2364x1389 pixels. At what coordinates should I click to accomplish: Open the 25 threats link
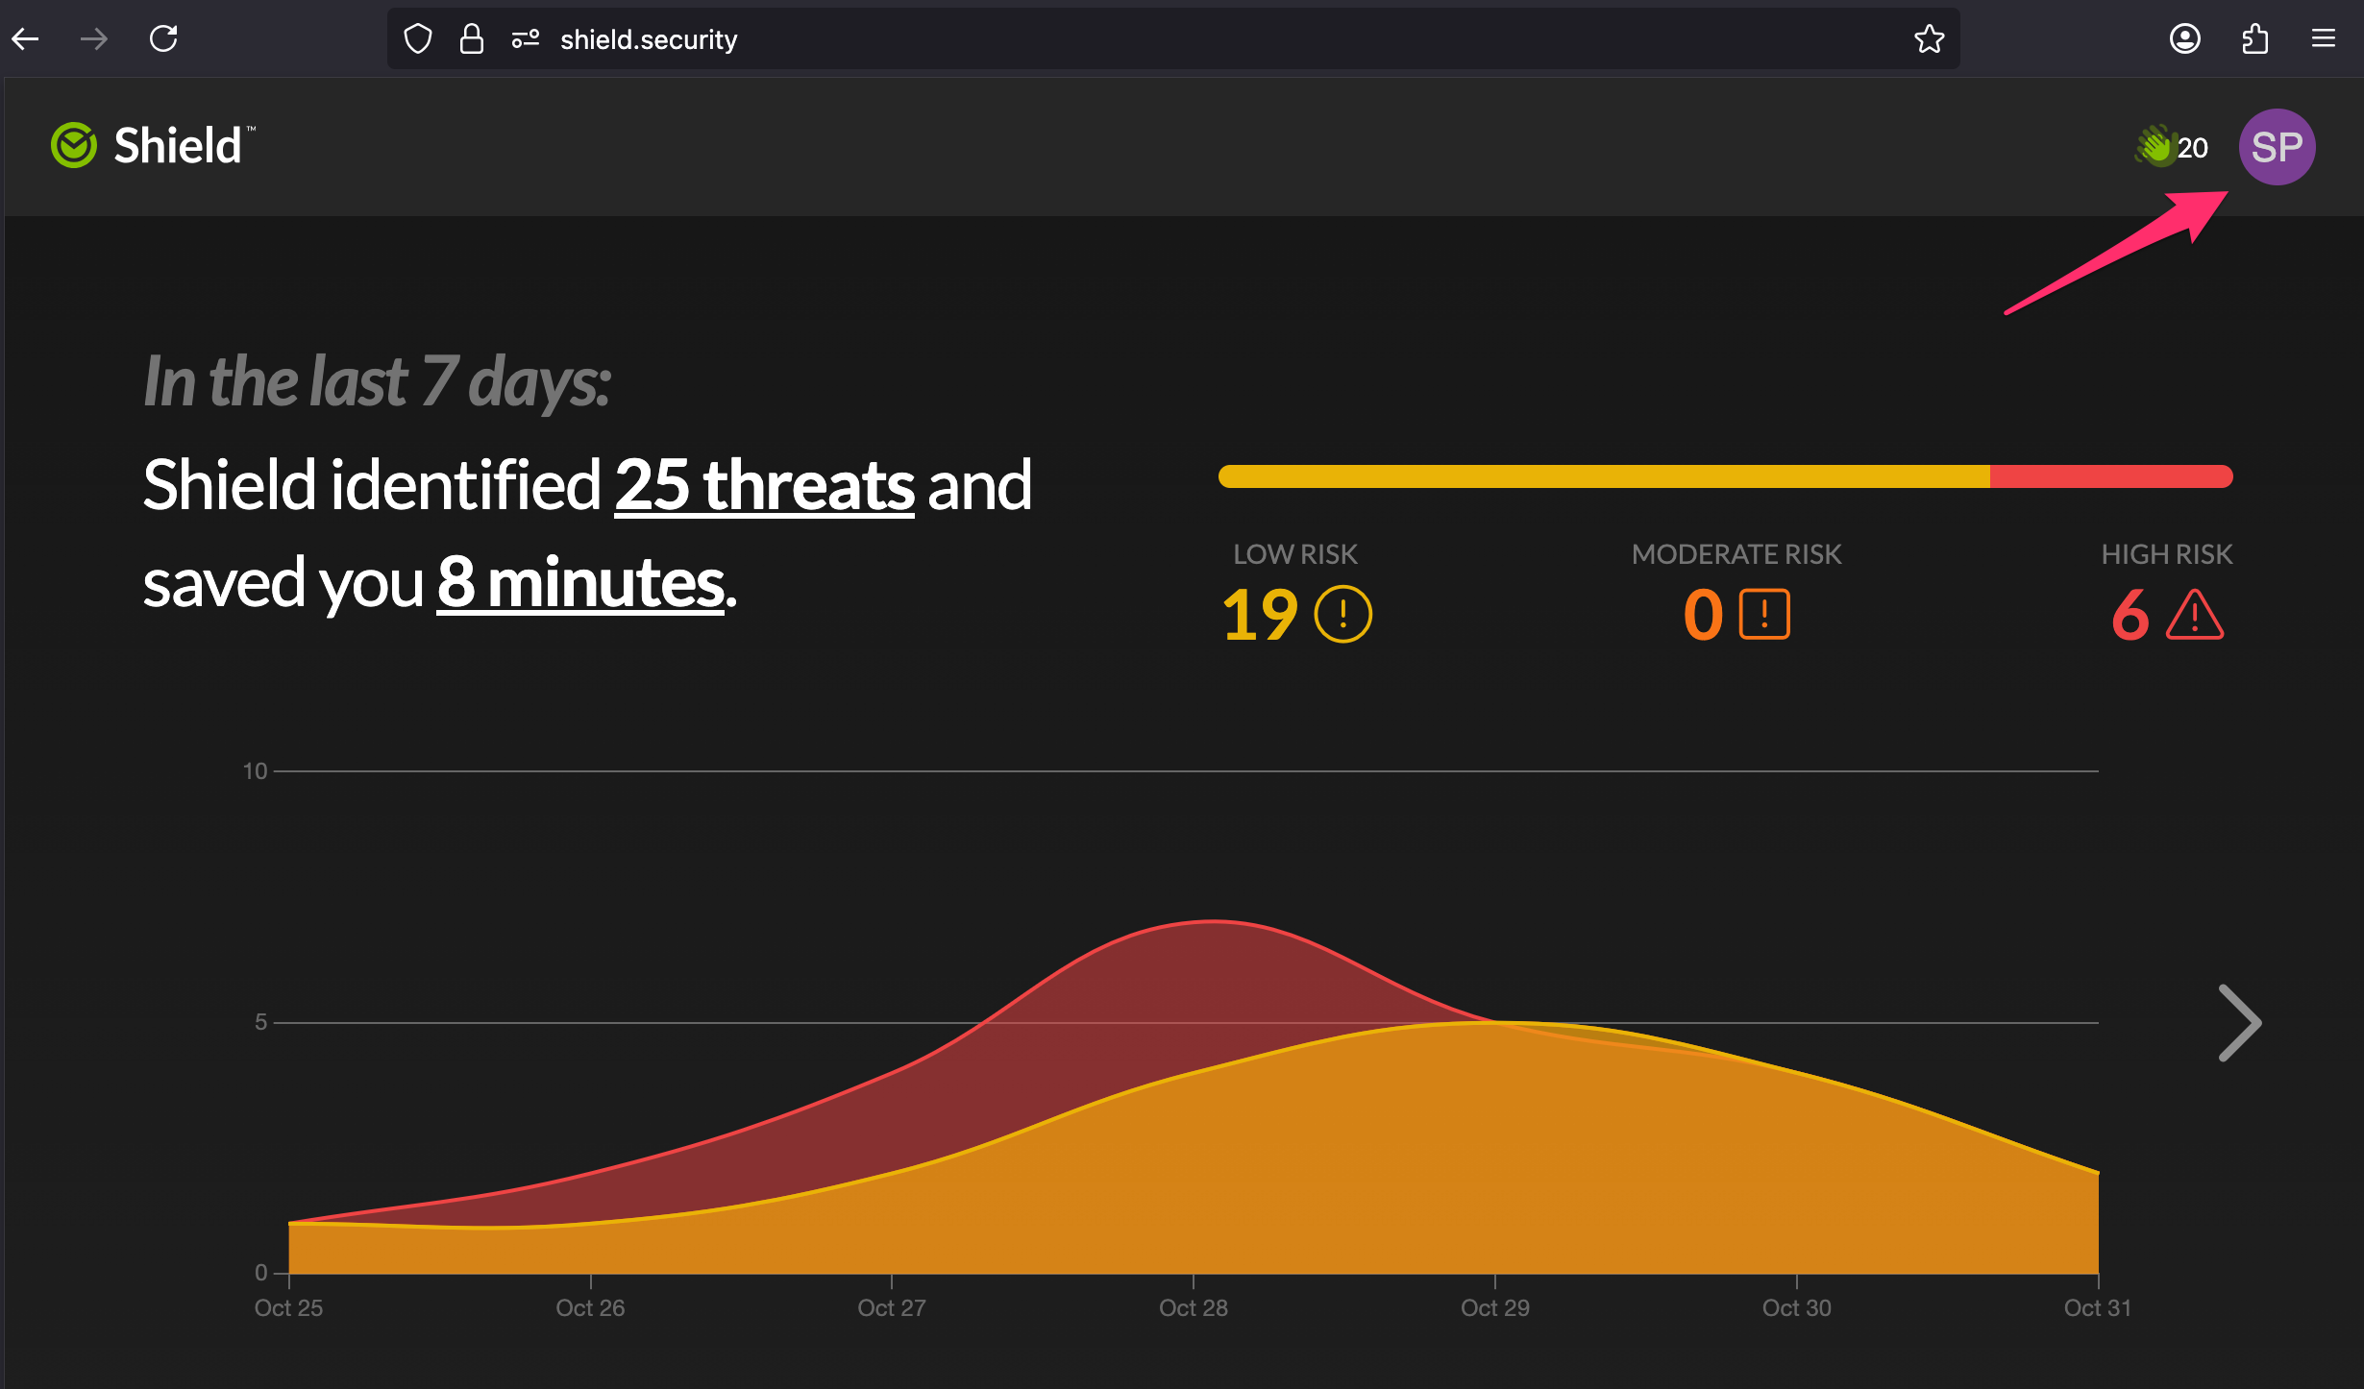point(764,485)
